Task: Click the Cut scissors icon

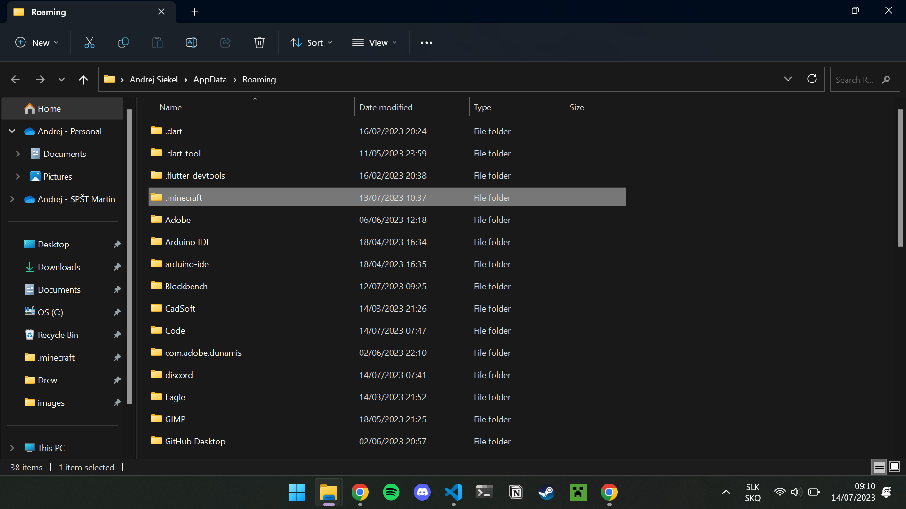Action: tap(89, 42)
